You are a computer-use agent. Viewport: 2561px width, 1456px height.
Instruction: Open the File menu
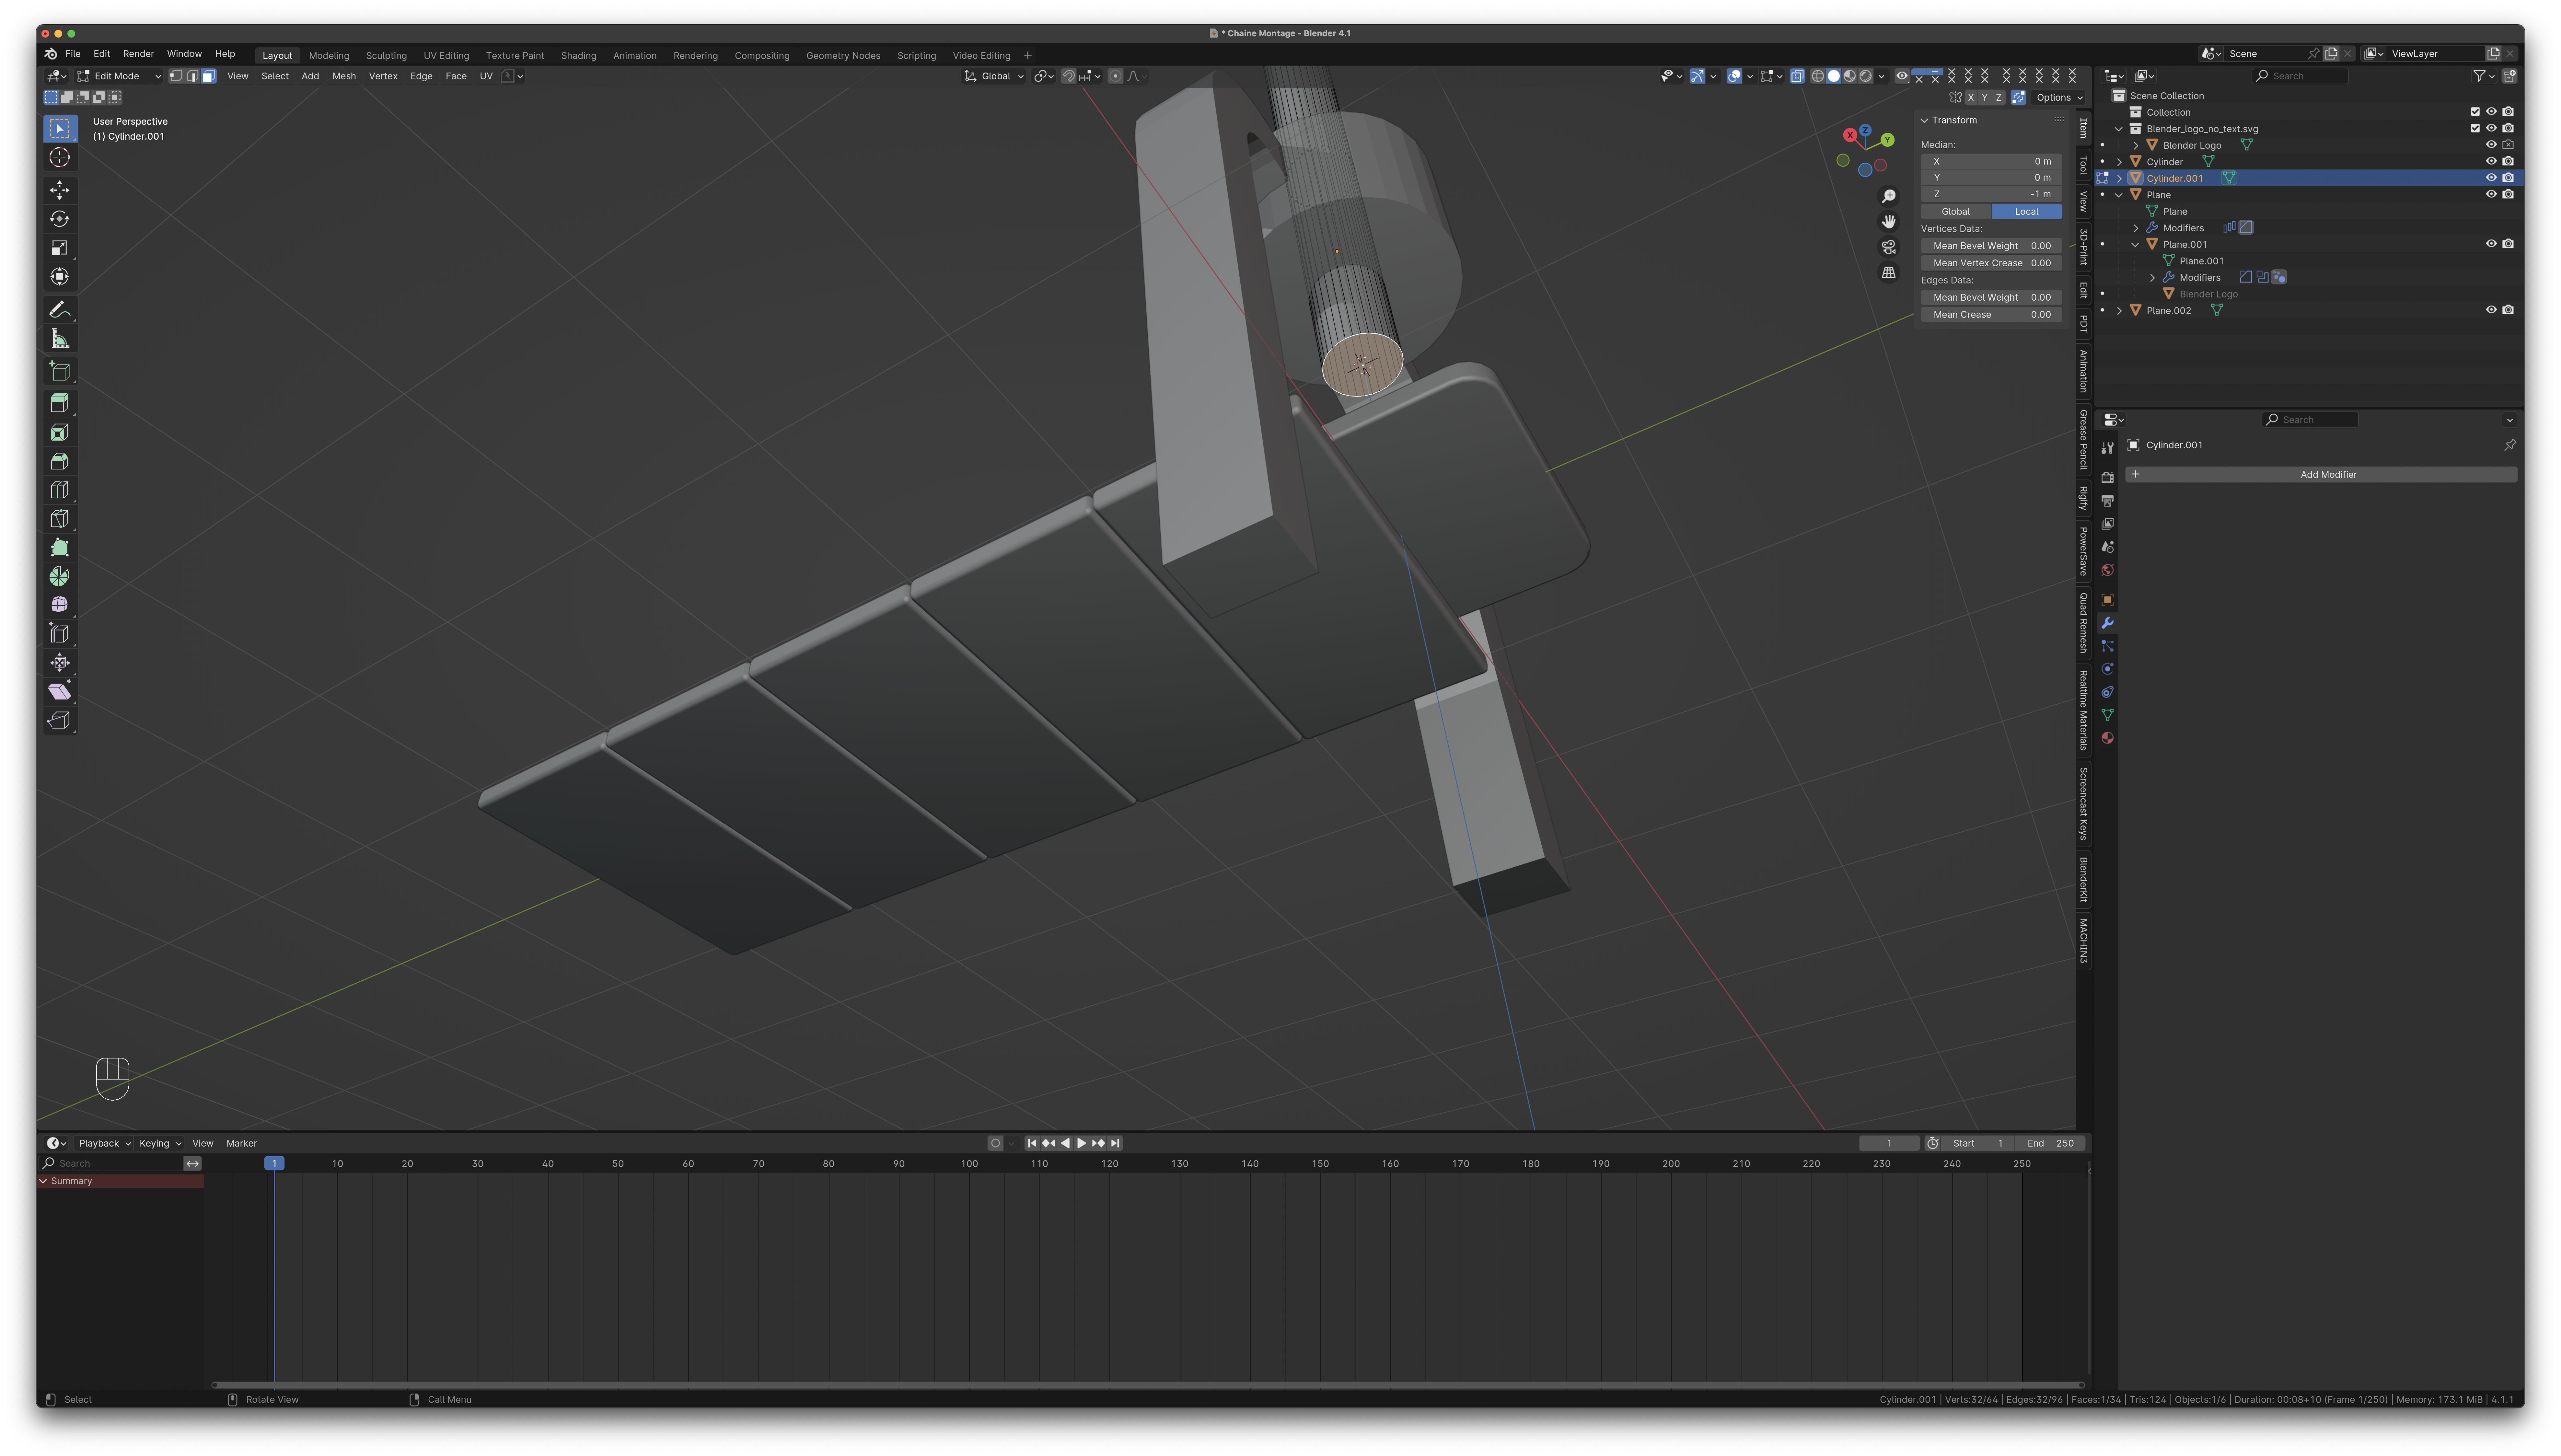coord(73,54)
